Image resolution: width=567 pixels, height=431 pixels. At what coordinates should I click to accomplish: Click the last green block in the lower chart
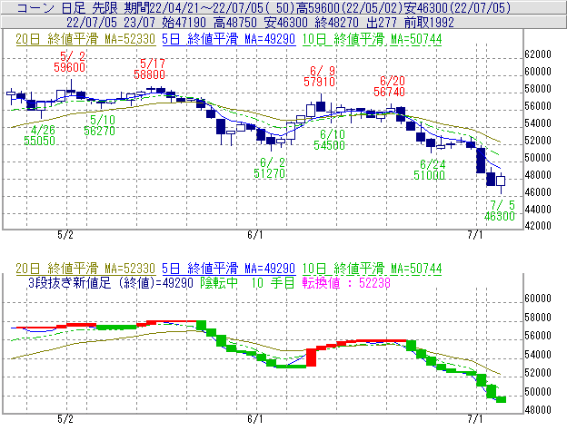pyautogui.click(x=502, y=399)
